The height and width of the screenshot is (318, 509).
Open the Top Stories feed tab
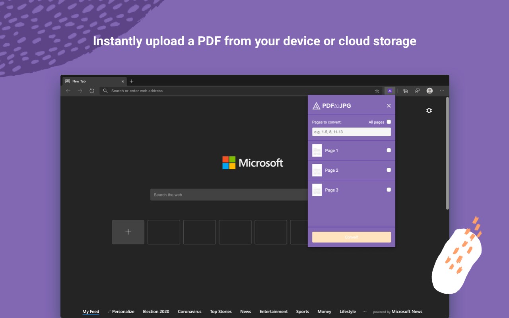pyautogui.click(x=221, y=312)
